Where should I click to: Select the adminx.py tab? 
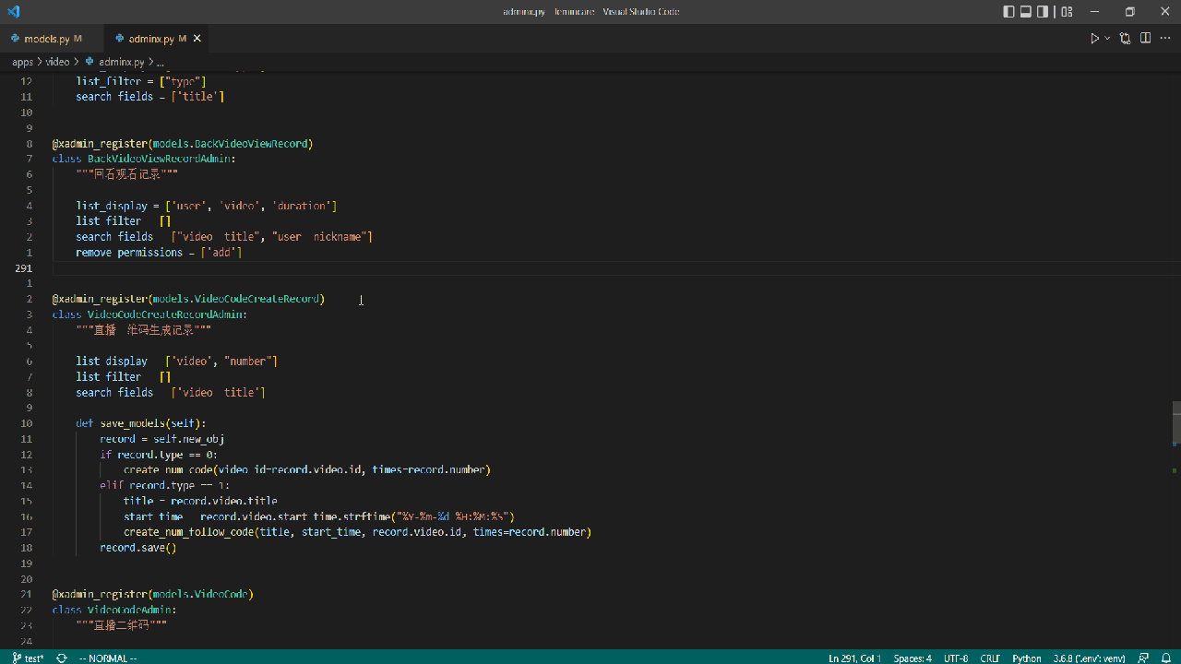[153, 38]
